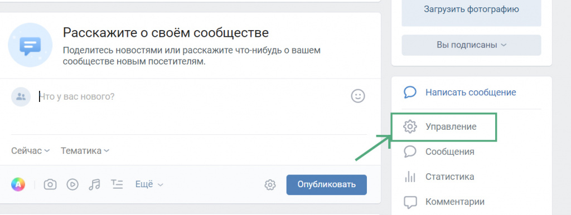Add an article with the text icon
This screenshot has height=215, width=571.
point(117,184)
